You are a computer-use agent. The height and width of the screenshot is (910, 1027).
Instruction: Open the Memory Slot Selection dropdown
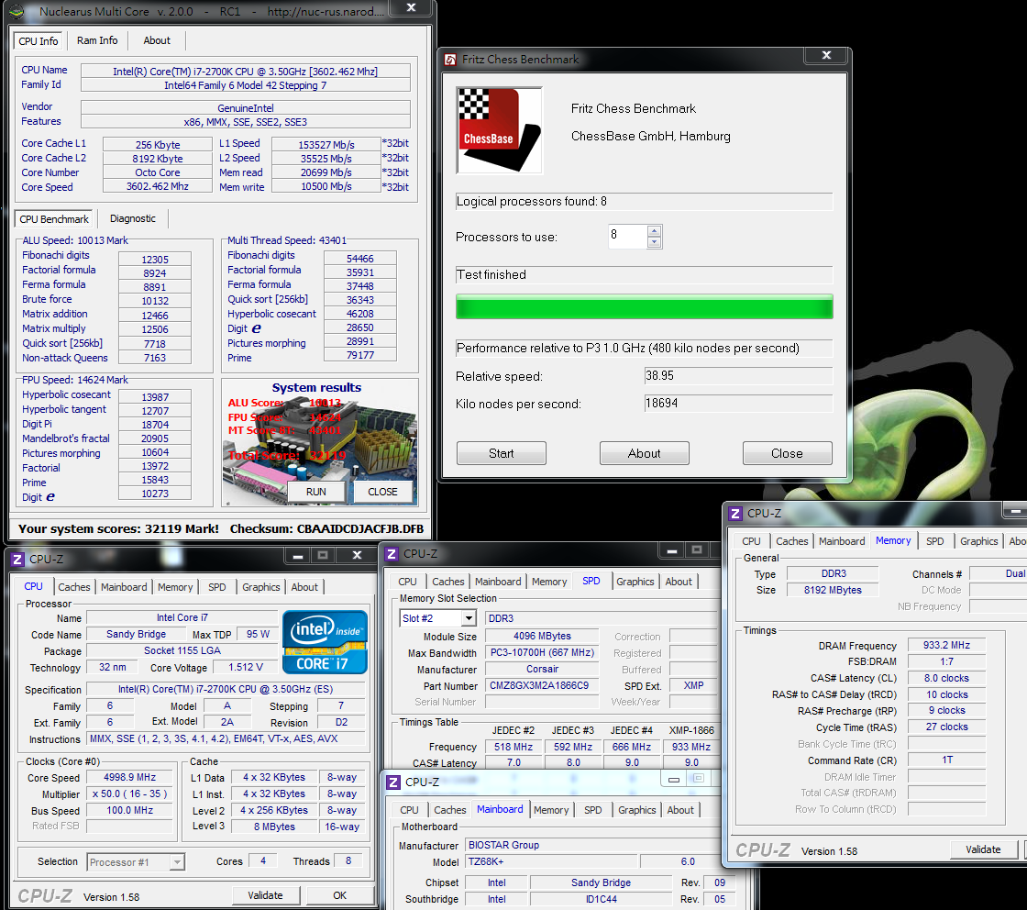click(x=469, y=618)
